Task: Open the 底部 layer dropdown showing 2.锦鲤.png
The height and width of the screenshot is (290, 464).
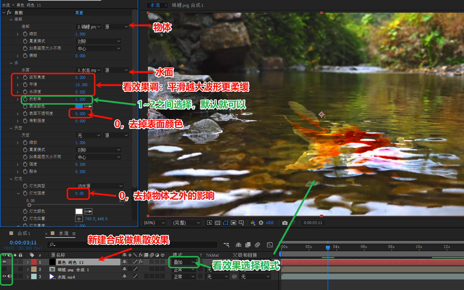Action: pos(88,27)
